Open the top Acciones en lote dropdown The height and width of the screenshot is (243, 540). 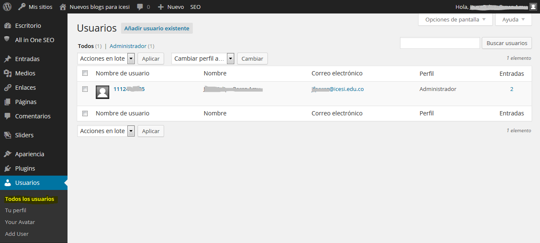pyautogui.click(x=106, y=59)
